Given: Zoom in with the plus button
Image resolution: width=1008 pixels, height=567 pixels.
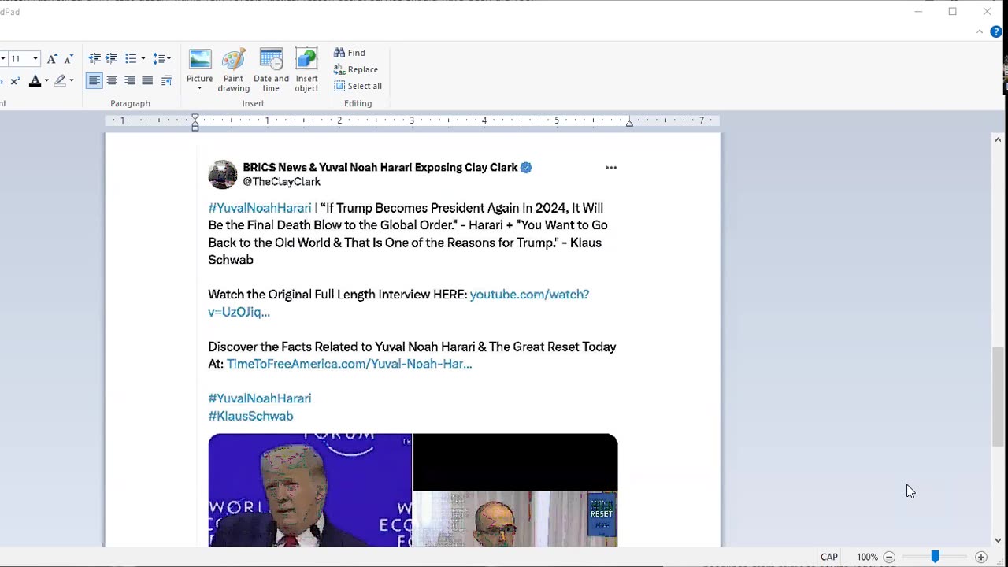Looking at the screenshot, I should point(981,557).
